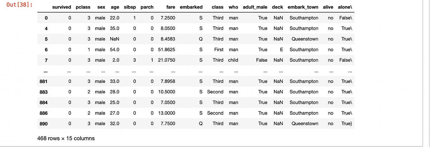Click the deck value 'E' cell
The height and width of the screenshot is (147, 430).
[281, 50]
